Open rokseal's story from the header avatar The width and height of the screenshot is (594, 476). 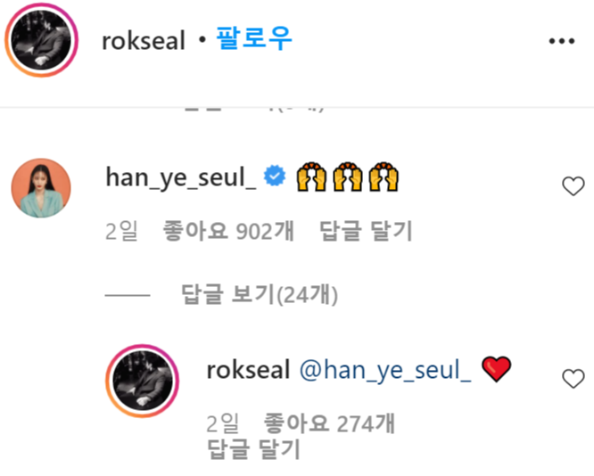pos(41,40)
